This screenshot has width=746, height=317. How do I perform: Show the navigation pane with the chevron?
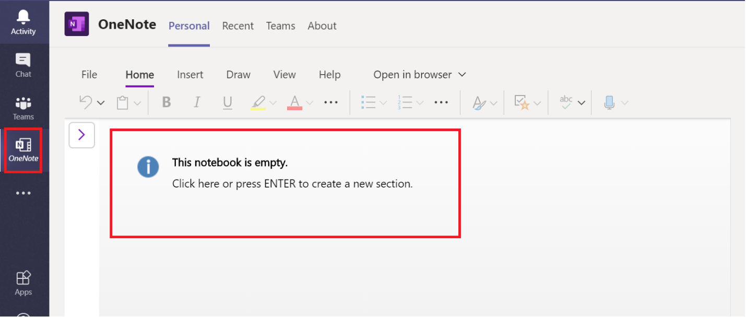coord(81,135)
